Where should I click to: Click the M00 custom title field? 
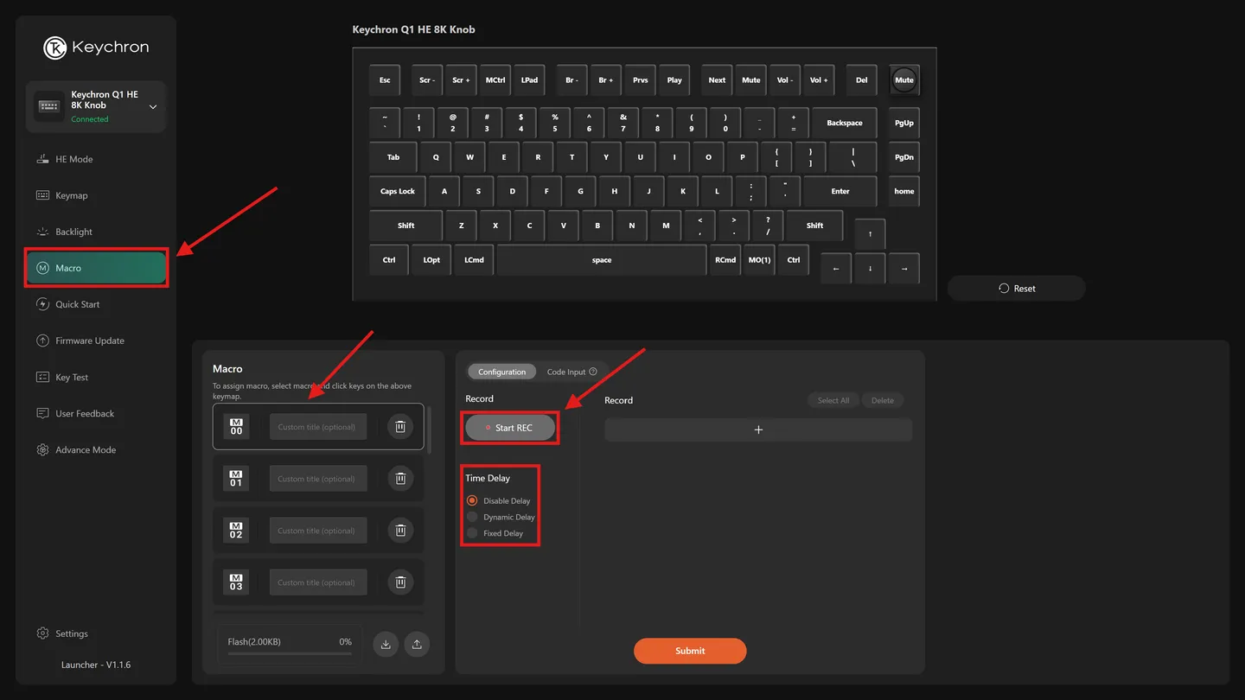318,427
